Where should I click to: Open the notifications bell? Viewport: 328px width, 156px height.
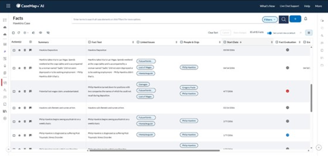(306, 19)
